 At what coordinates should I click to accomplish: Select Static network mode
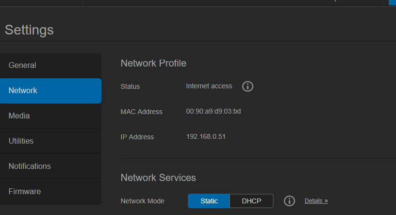(209, 201)
